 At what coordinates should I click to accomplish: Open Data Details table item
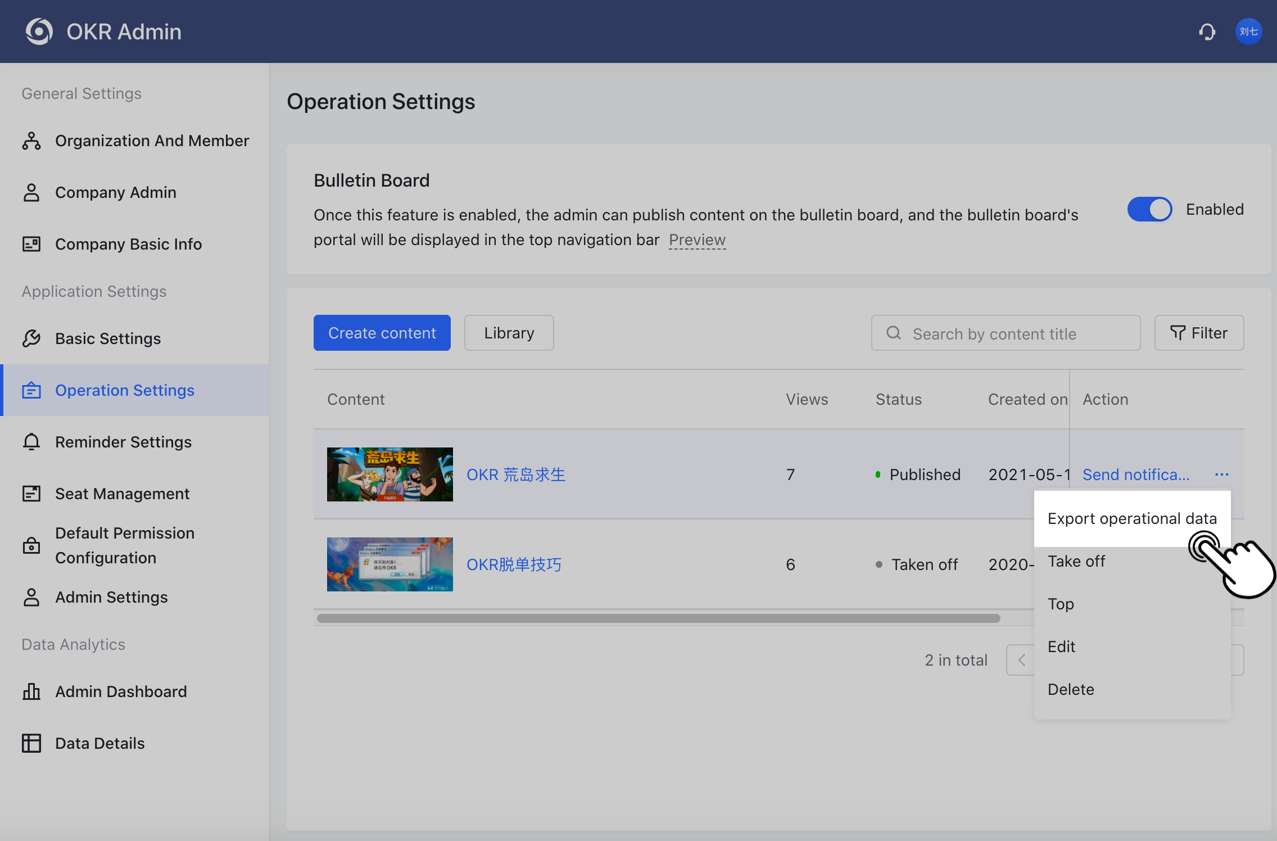click(99, 743)
